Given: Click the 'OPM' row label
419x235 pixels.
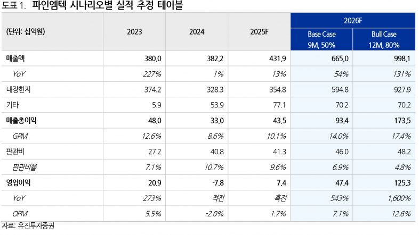Looking at the screenshot, I should point(20,214).
